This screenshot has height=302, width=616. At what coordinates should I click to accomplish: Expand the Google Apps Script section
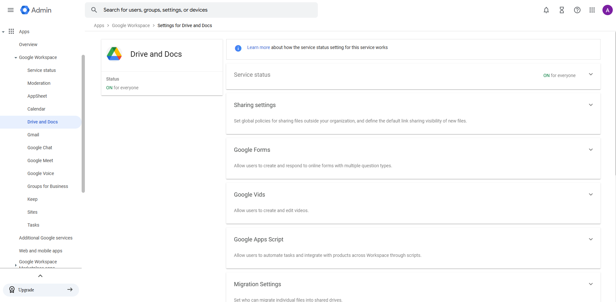point(591,239)
